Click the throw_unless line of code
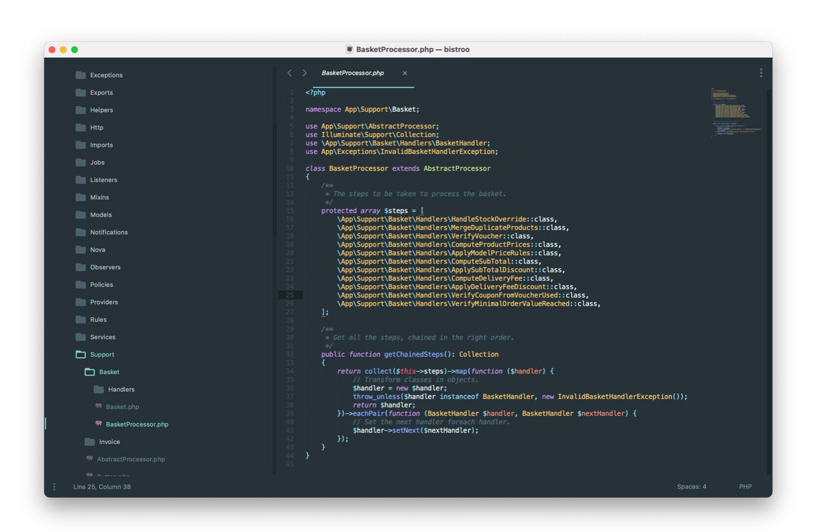 tap(520, 397)
